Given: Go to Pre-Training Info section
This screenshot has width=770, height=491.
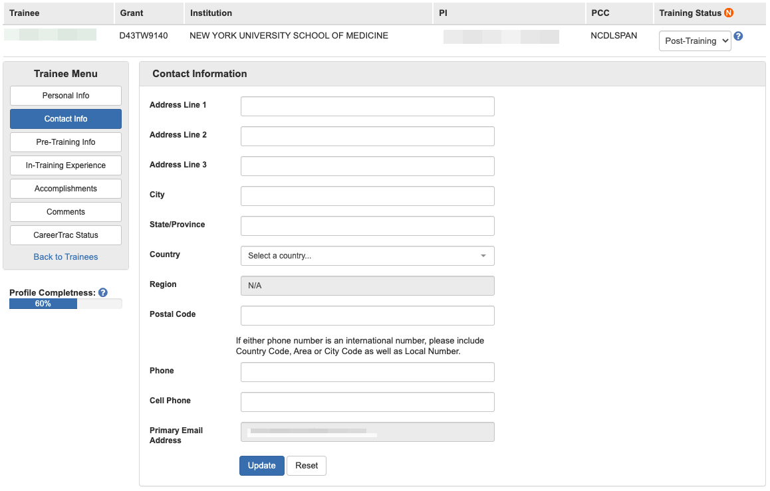Looking at the screenshot, I should [x=66, y=142].
